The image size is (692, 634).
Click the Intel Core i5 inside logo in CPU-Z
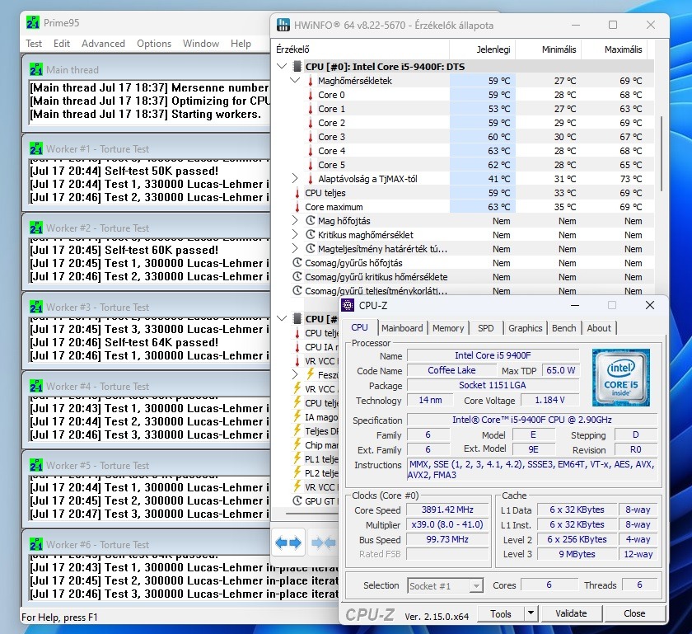click(x=621, y=378)
